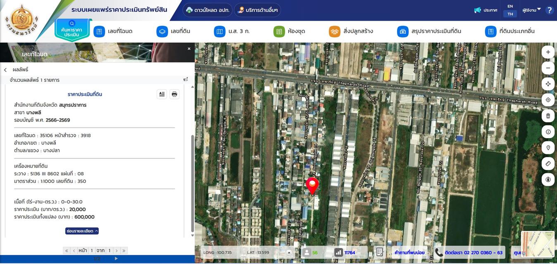Switch language to EN
Image resolution: width=557 pixels, height=264 pixels.
pyautogui.click(x=510, y=6)
